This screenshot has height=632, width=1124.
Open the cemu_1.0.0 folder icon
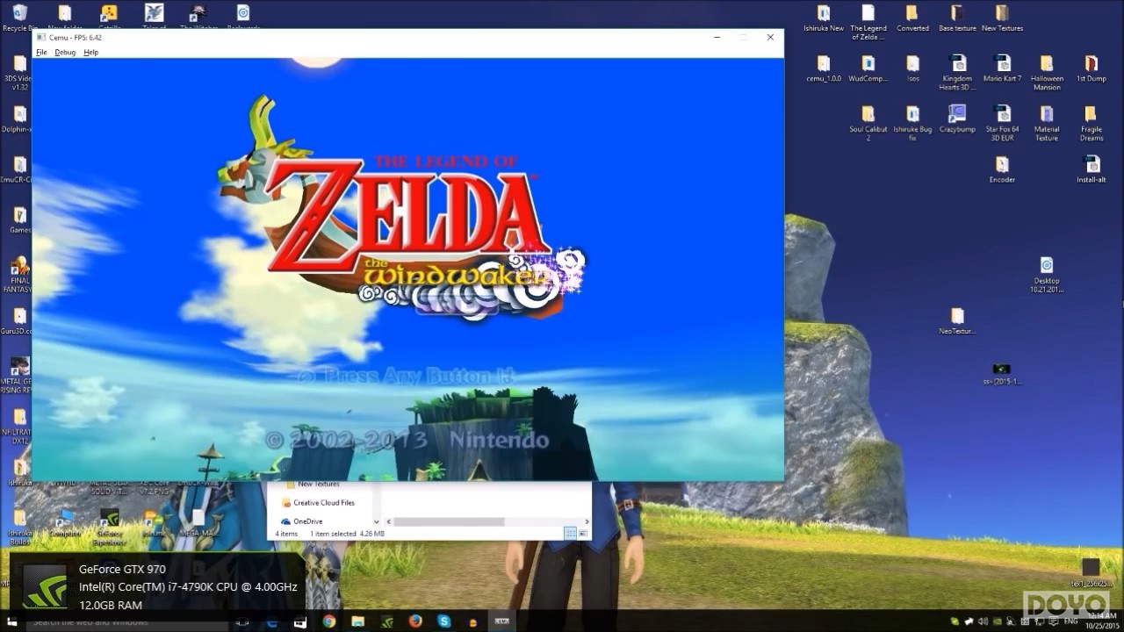[x=824, y=68]
